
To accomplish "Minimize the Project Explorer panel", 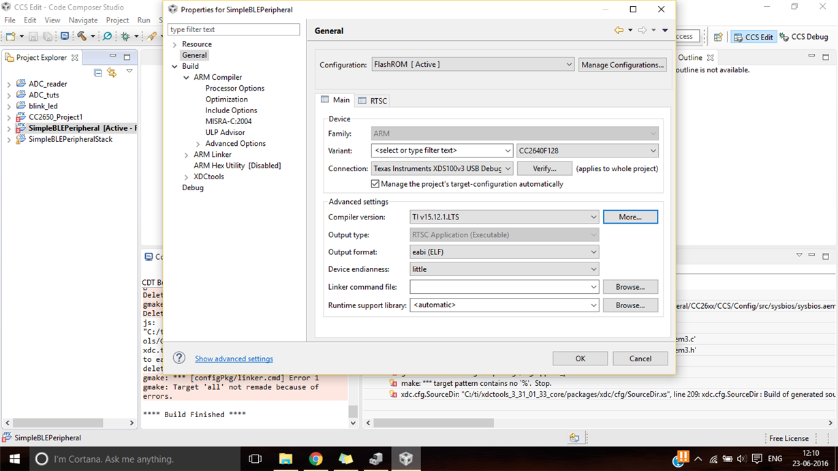I will coord(112,57).
